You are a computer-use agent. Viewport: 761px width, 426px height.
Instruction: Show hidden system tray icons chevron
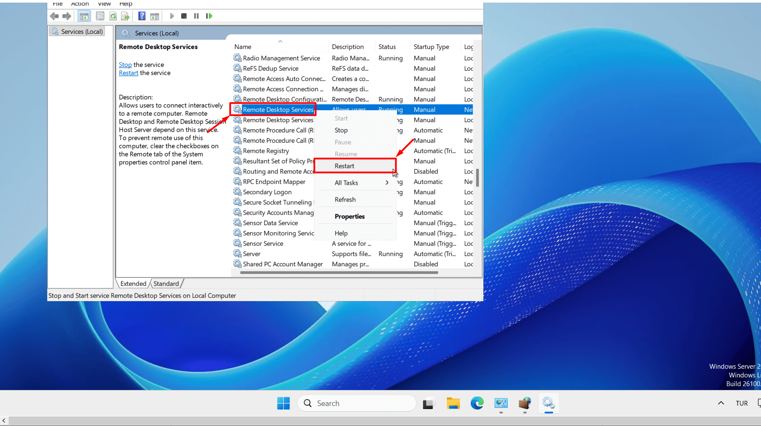point(721,403)
